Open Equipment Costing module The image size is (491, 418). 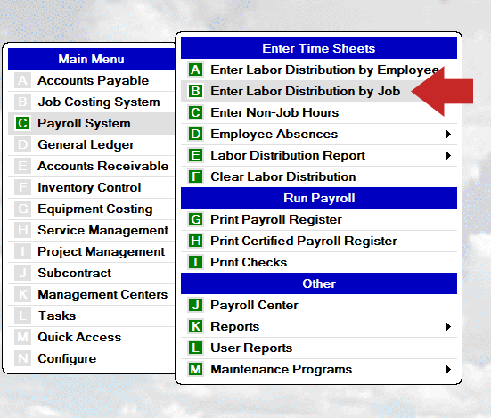coord(91,209)
